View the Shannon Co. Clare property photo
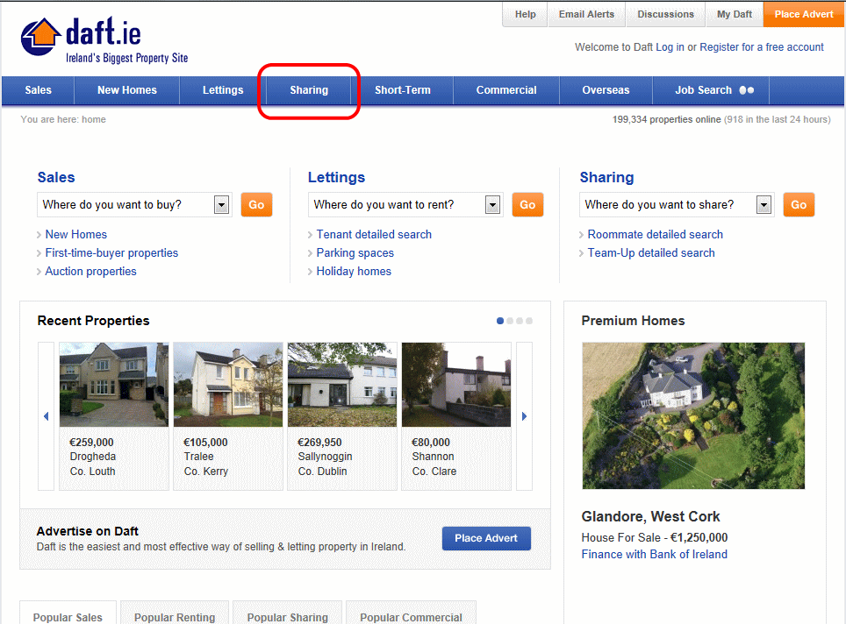Image resolution: width=846 pixels, height=624 pixels. (456, 385)
